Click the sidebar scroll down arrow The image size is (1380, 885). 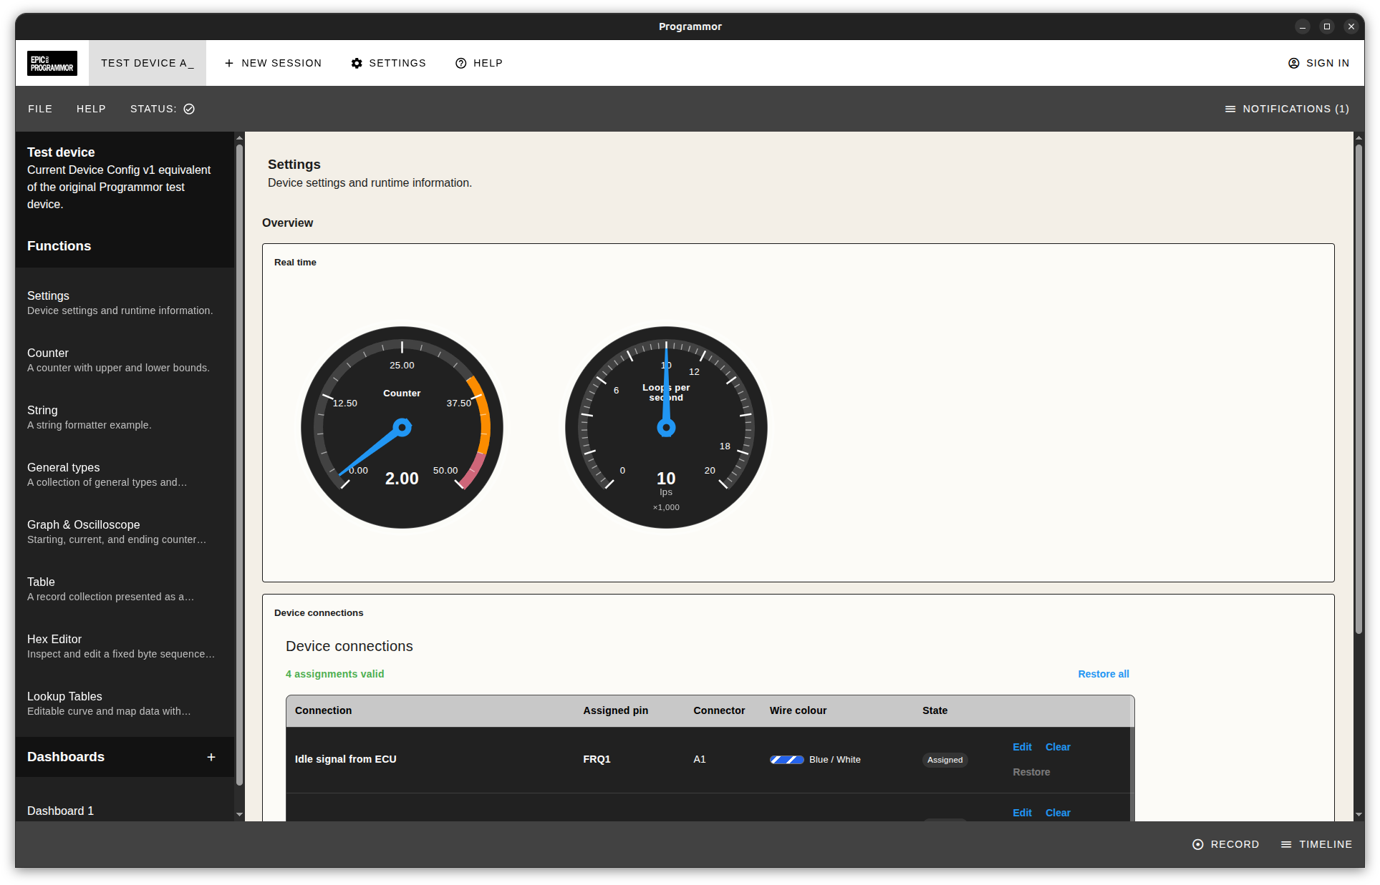(239, 814)
